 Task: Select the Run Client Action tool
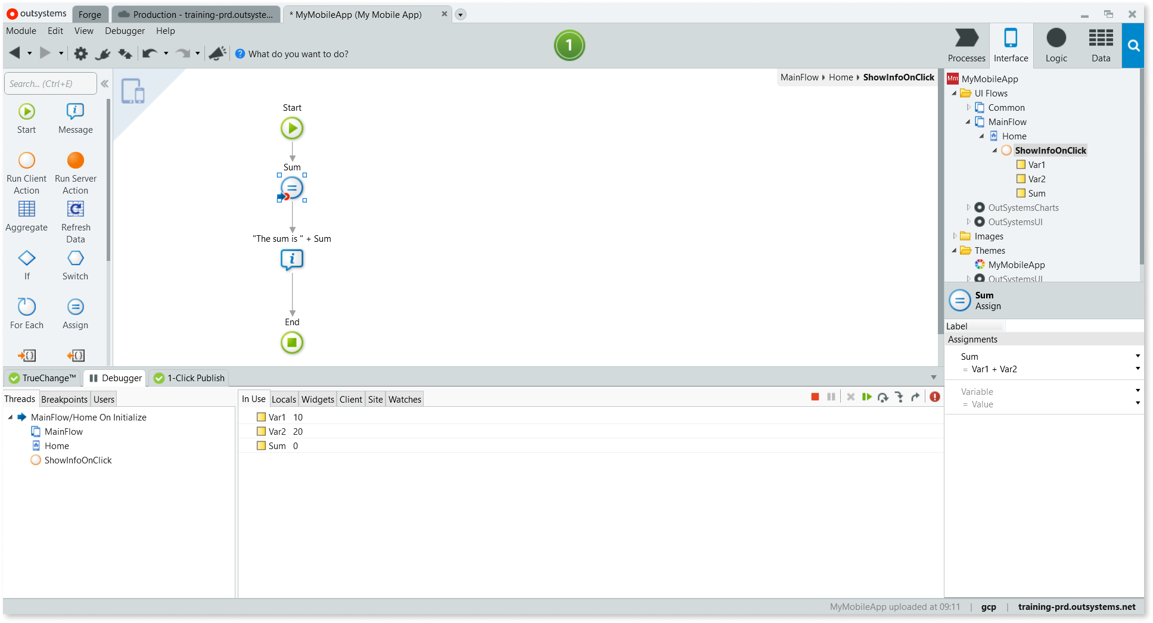tap(27, 173)
